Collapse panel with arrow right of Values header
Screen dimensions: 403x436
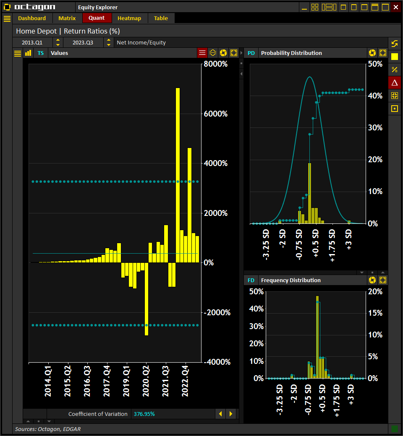(x=241, y=53)
